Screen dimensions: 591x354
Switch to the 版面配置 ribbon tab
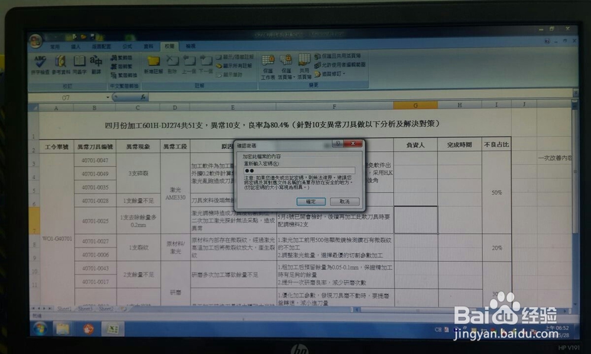click(102, 46)
